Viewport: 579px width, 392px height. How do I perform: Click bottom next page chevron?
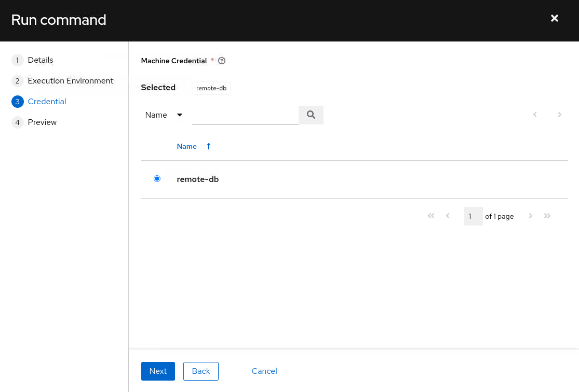pyautogui.click(x=530, y=216)
